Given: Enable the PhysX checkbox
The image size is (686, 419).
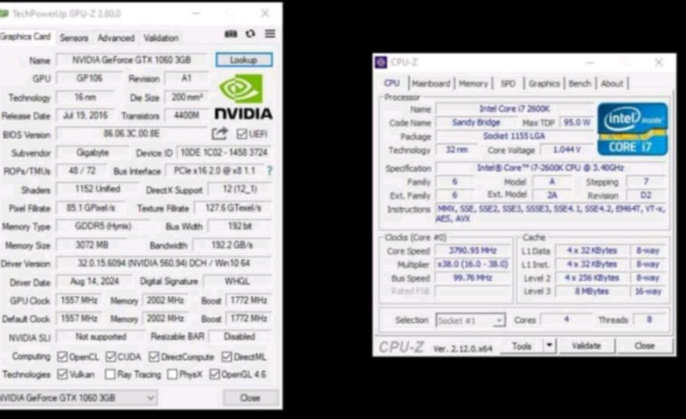Looking at the screenshot, I should 173,374.
